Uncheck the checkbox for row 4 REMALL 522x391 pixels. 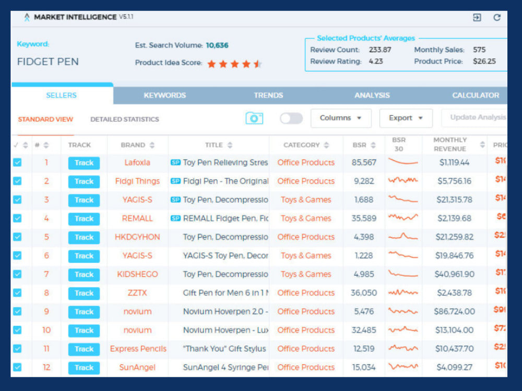pyautogui.click(x=17, y=218)
